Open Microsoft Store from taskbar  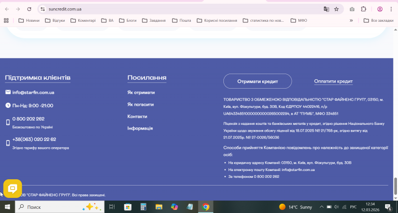(127, 207)
